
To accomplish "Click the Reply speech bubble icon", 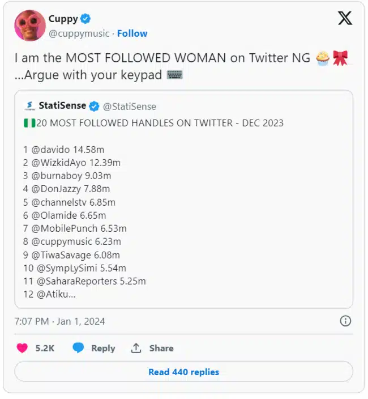I will tap(78, 348).
